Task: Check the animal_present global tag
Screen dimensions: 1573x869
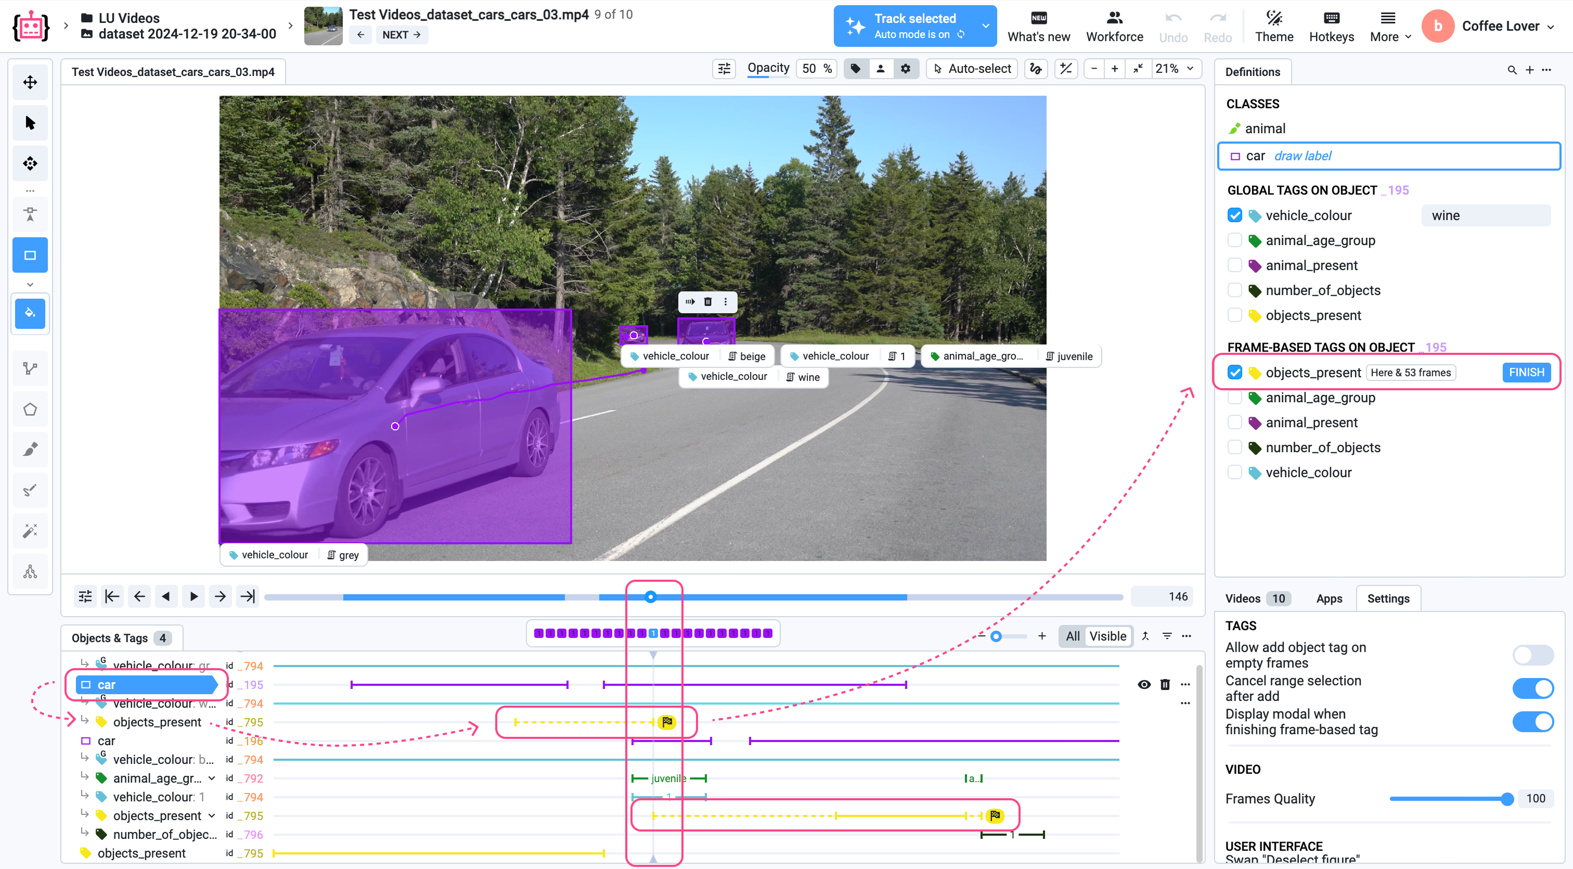Action: coord(1234,266)
